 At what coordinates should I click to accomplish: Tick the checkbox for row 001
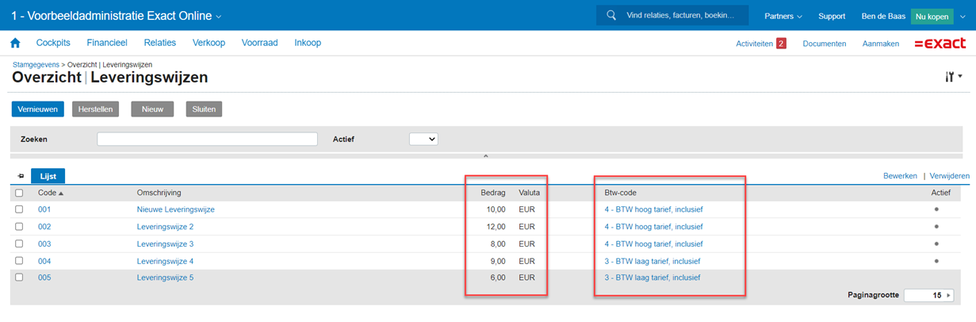(19, 209)
